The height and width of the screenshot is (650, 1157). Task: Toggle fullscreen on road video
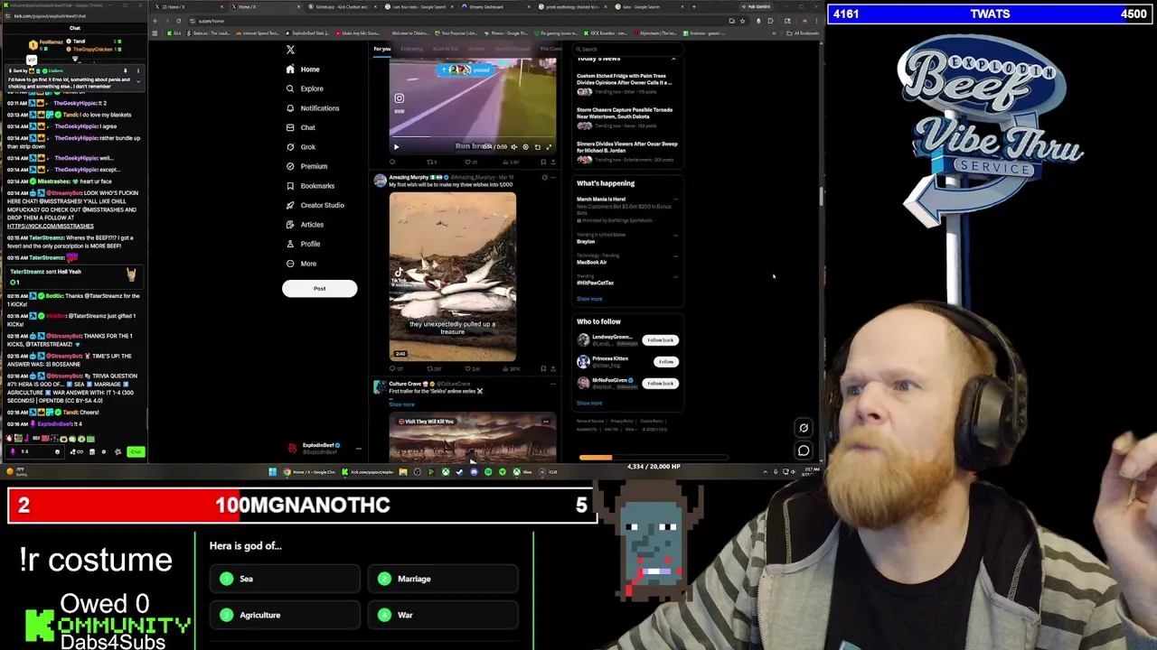pyautogui.click(x=548, y=146)
